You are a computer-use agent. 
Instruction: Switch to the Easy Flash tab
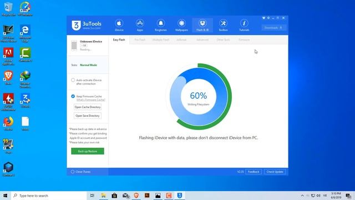119,39
